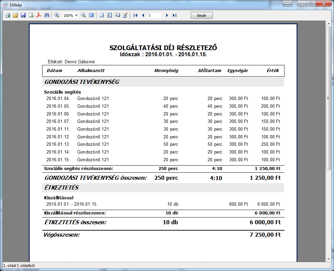Click the Edit page pencil icon
Screen dimensions: 334x271
pos(125,15)
